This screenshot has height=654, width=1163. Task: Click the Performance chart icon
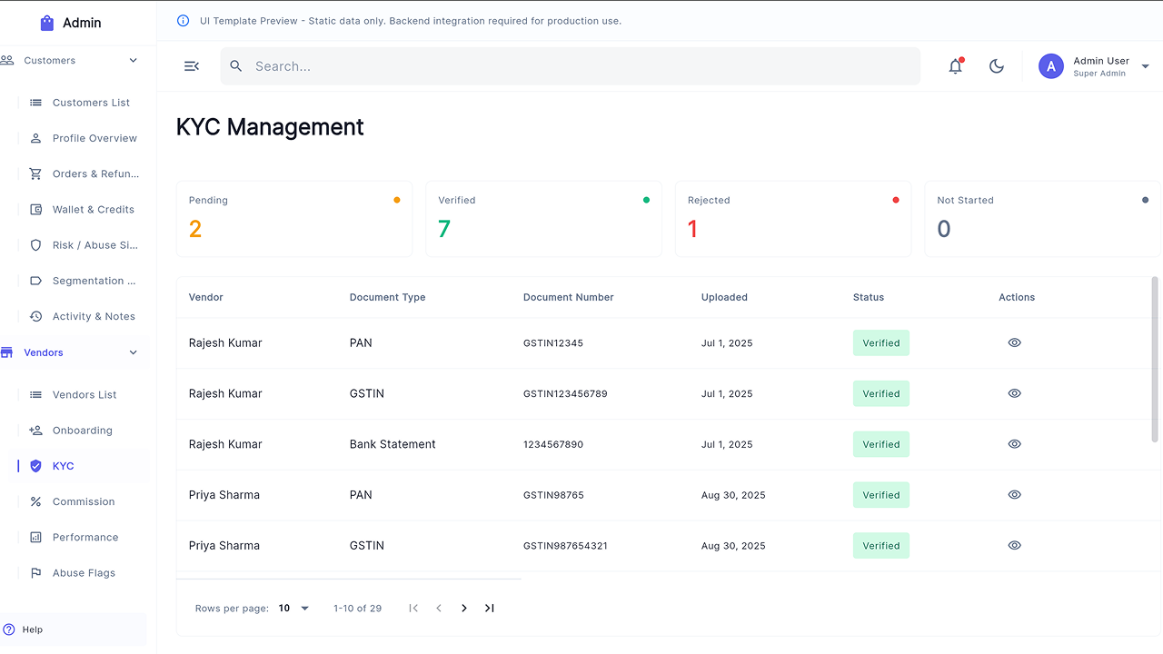coord(36,537)
